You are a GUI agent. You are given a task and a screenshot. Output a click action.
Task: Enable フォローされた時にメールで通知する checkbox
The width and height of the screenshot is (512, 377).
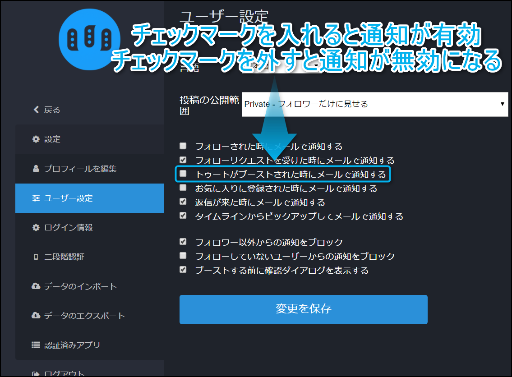pyautogui.click(x=183, y=146)
